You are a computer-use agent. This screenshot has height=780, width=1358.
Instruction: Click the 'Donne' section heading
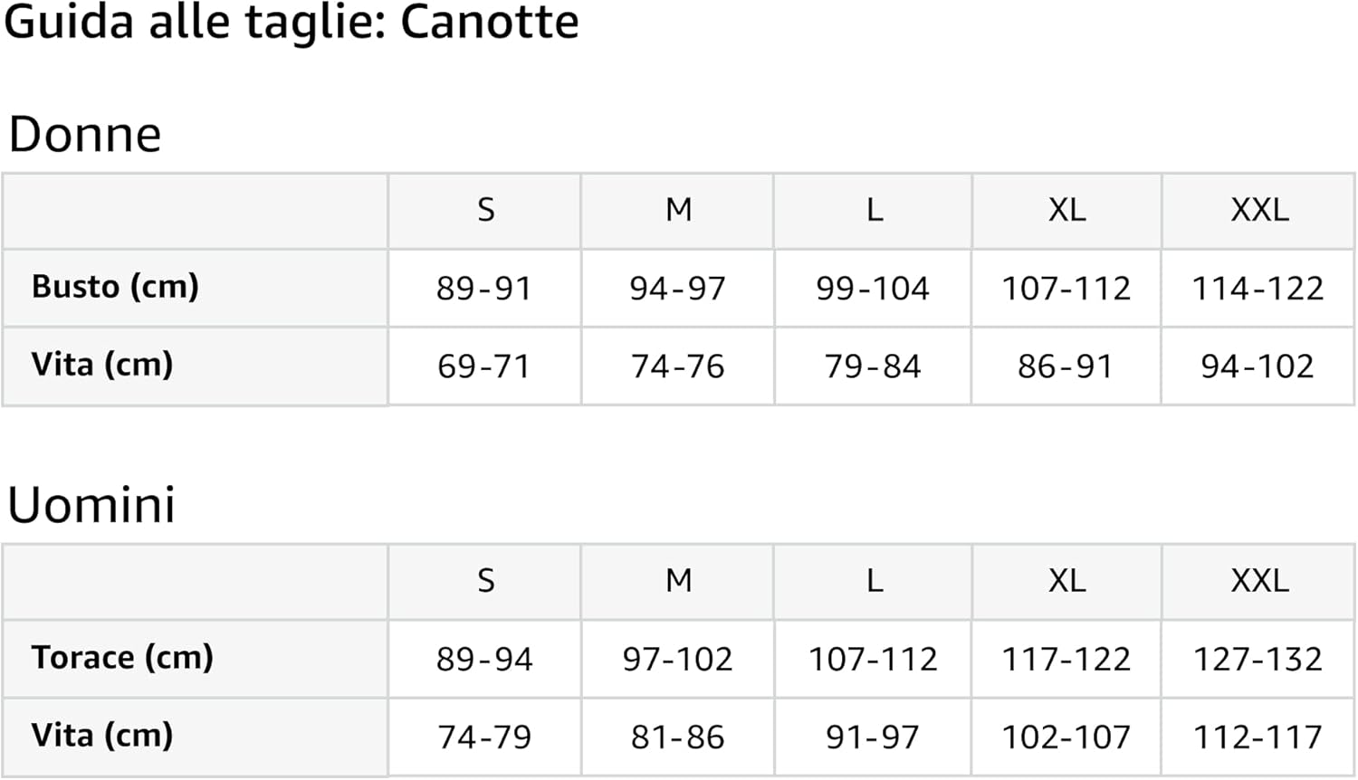tap(85, 135)
